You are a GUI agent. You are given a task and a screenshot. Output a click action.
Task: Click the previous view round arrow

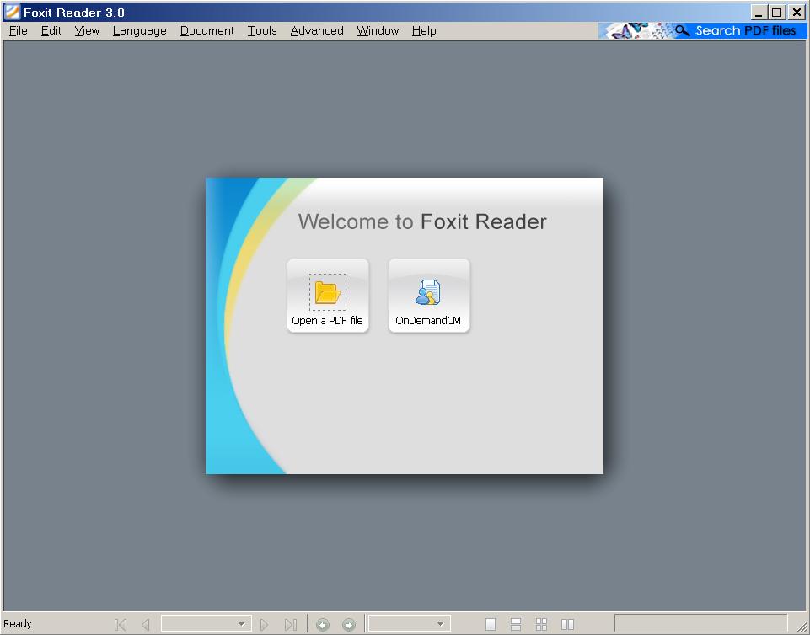pyautogui.click(x=322, y=624)
